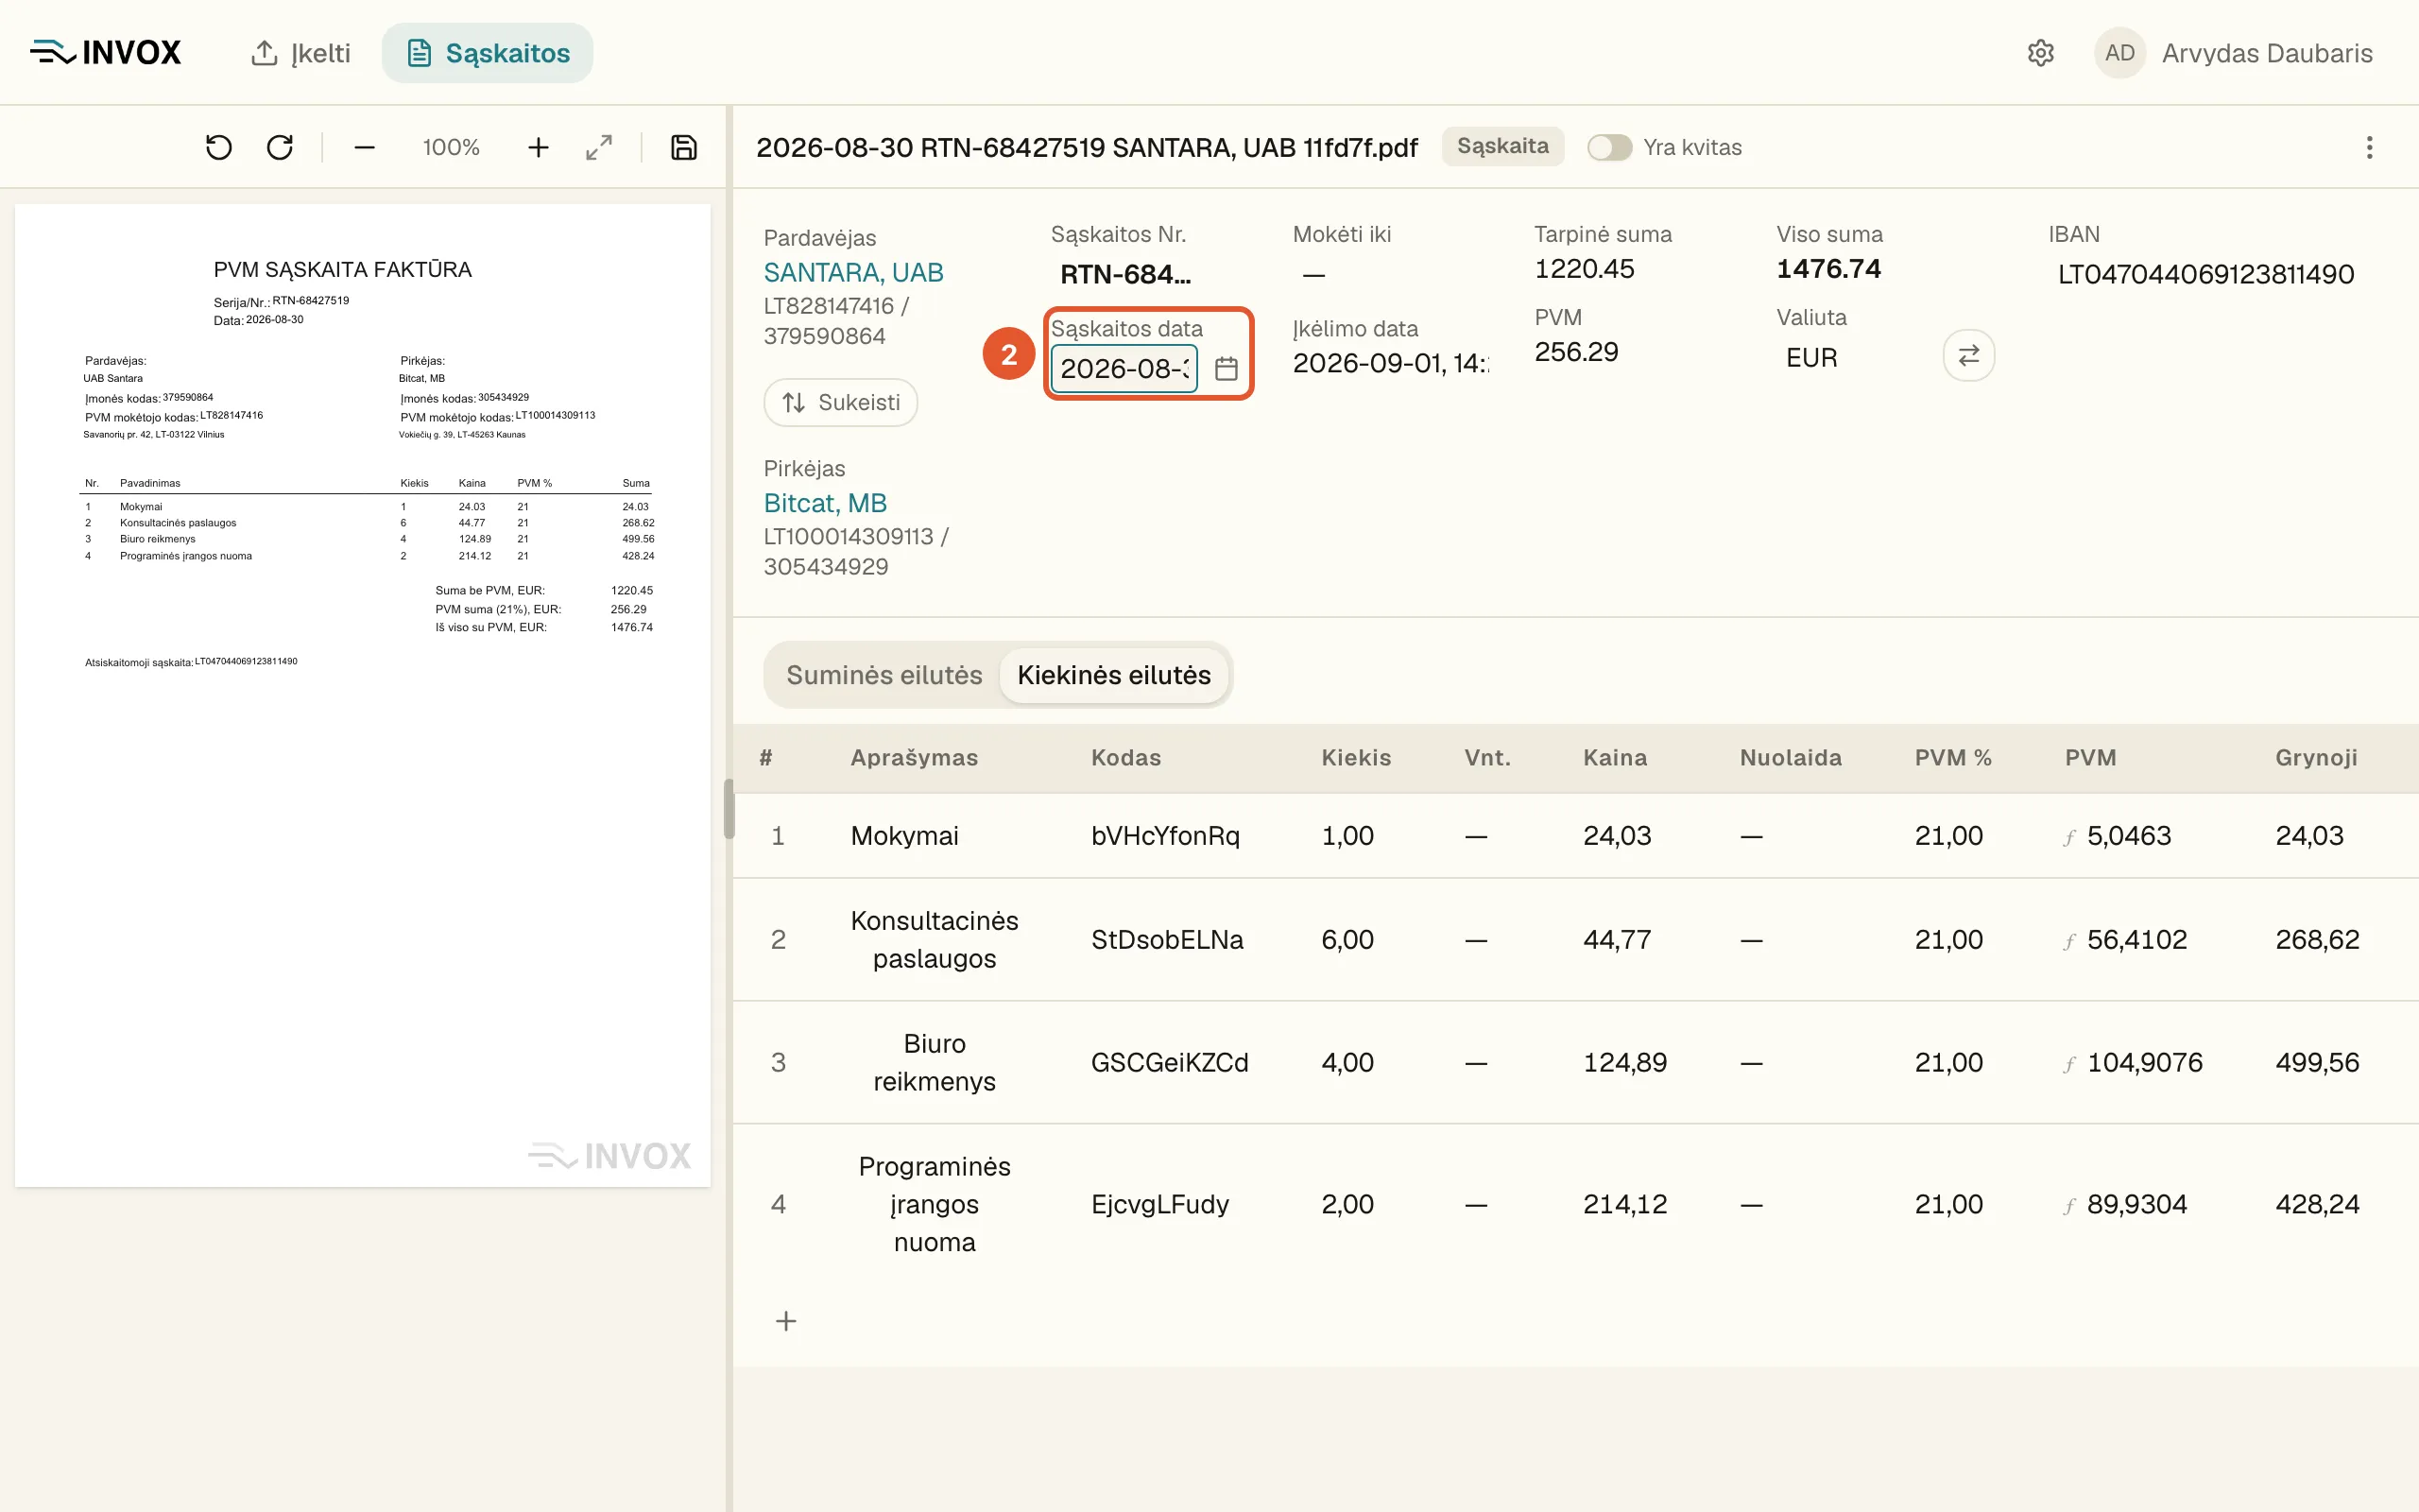The height and width of the screenshot is (1512, 2419).
Task: Edit the invoice number RTN-684… field
Action: click(1125, 274)
